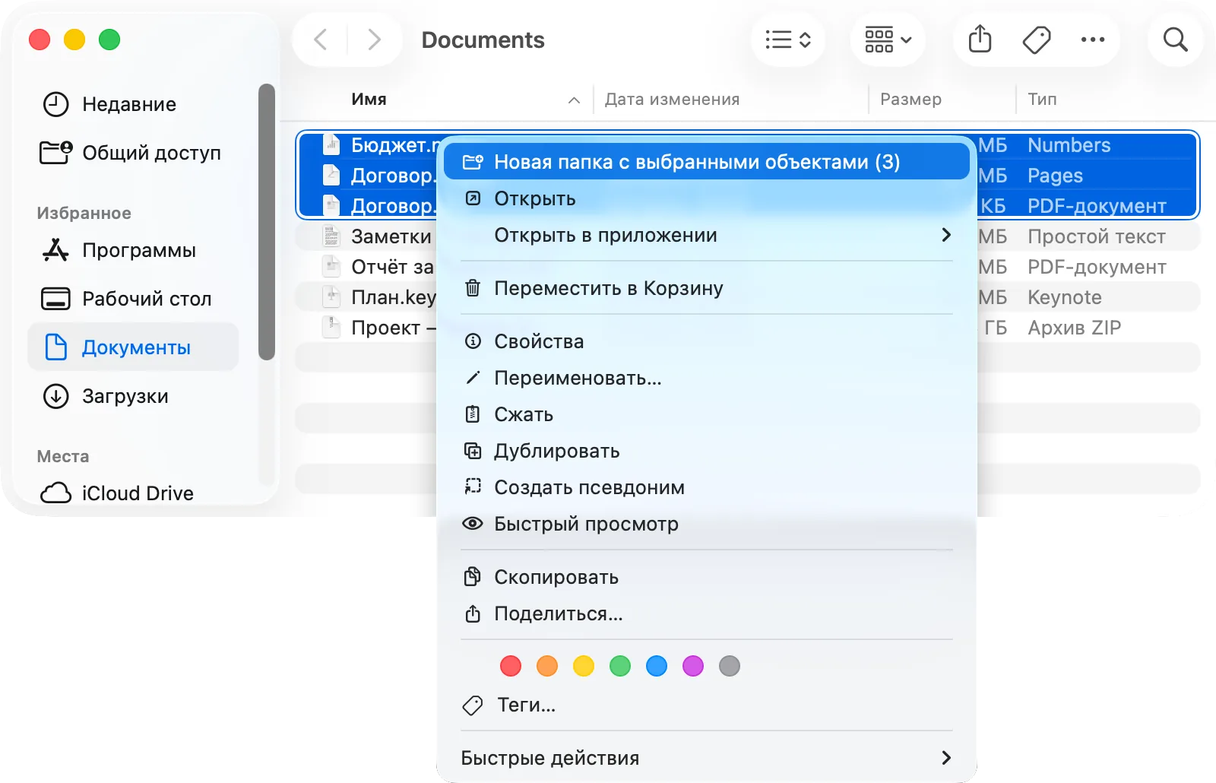The width and height of the screenshot is (1216, 783).
Task: Open Общий доступ in the sidebar
Action: (x=134, y=153)
